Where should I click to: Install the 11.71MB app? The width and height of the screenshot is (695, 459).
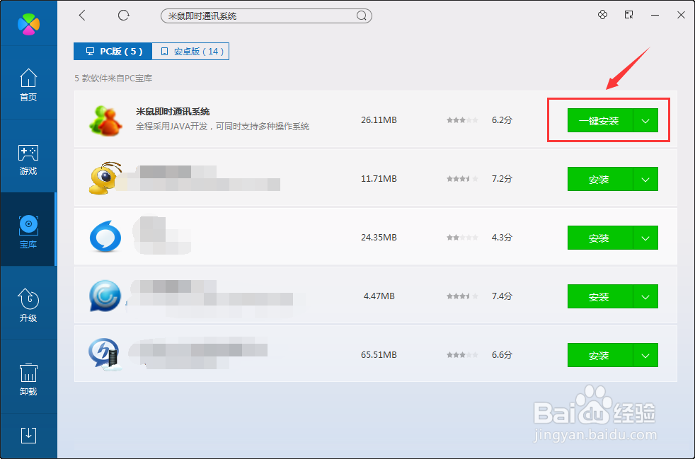[600, 179]
